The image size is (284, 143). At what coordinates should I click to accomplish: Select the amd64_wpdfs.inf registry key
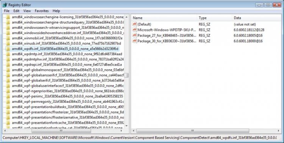click(65, 49)
